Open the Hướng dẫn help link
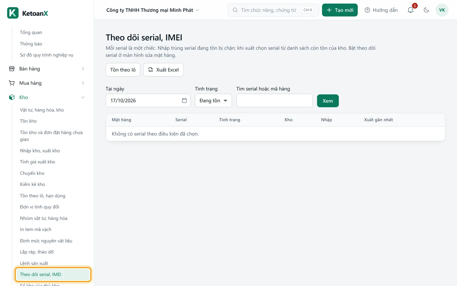This screenshot has width=457, height=286. pos(381,10)
